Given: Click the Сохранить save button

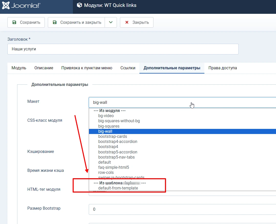Looking at the screenshot, I should [26, 22].
